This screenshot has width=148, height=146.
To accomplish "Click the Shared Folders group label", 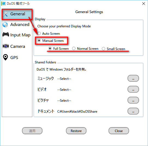I will [45, 62].
